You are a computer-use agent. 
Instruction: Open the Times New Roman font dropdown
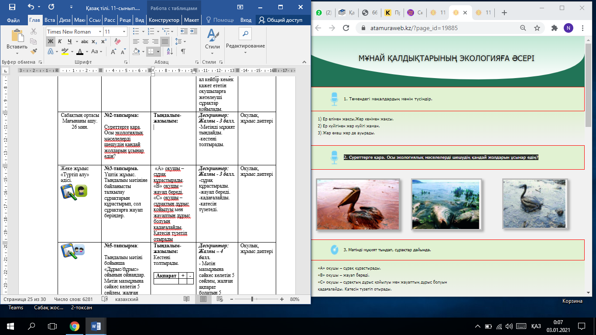[x=100, y=31]
